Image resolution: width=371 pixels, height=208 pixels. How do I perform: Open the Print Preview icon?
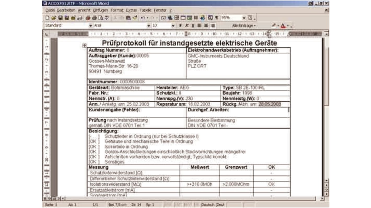coord(101,18)
